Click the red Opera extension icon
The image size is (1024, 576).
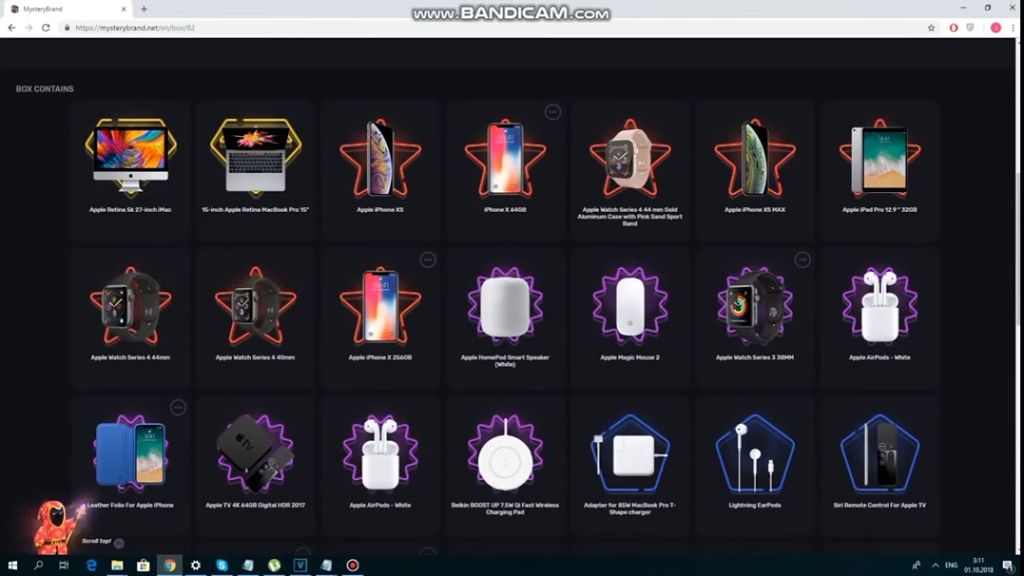954,27
